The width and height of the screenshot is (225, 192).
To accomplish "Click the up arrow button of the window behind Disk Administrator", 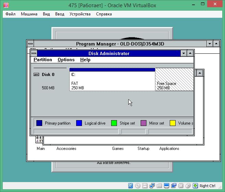I will (x=200, y=73).
